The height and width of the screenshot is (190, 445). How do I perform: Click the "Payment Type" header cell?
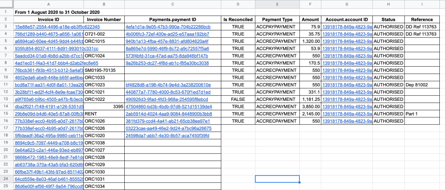pos(277,19)
